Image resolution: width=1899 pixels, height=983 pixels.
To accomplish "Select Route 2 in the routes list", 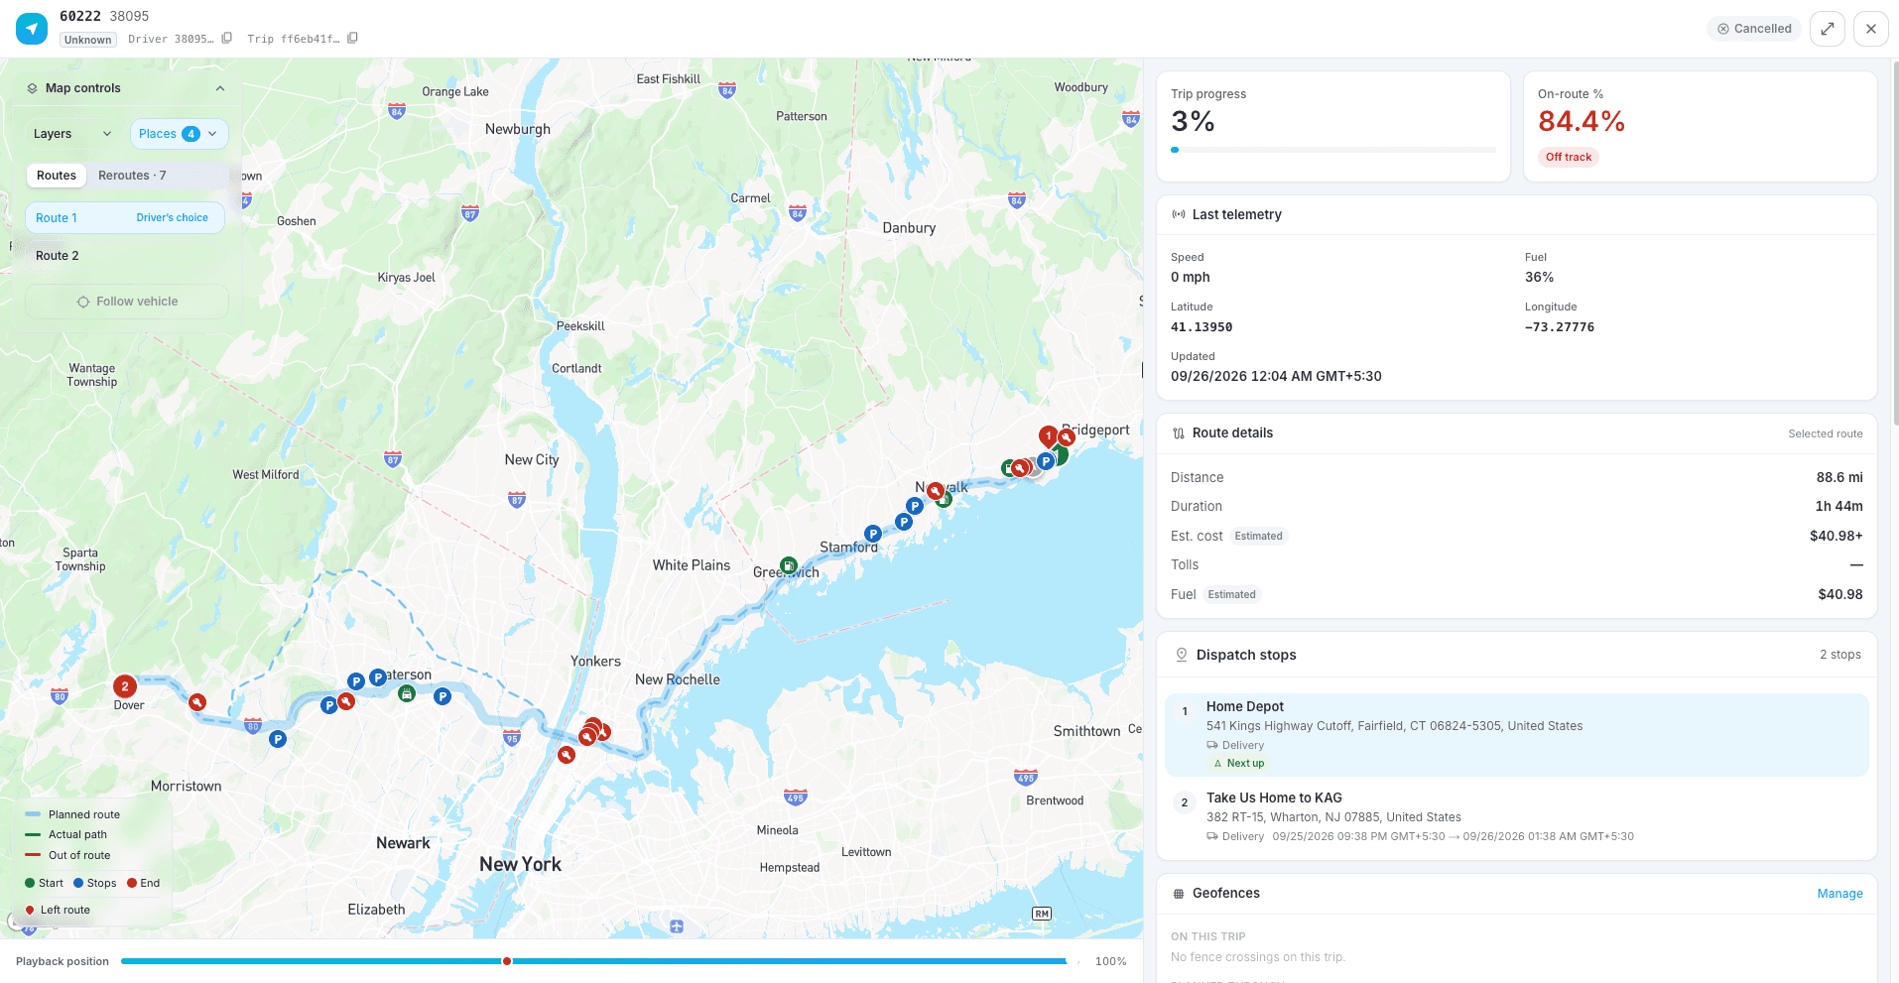I will pos(125,256).
